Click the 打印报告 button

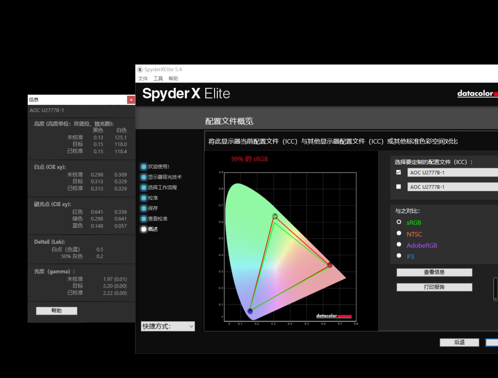[434, 287]
